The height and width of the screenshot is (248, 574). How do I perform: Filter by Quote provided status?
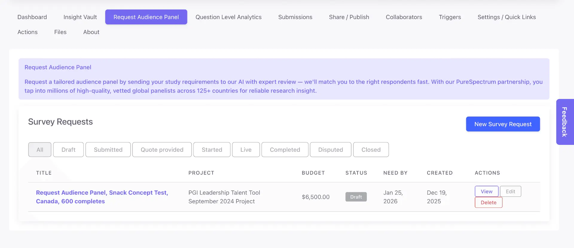point(162,150)
